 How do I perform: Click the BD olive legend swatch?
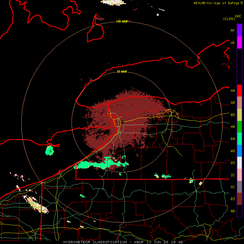click(x=239, y=115)
